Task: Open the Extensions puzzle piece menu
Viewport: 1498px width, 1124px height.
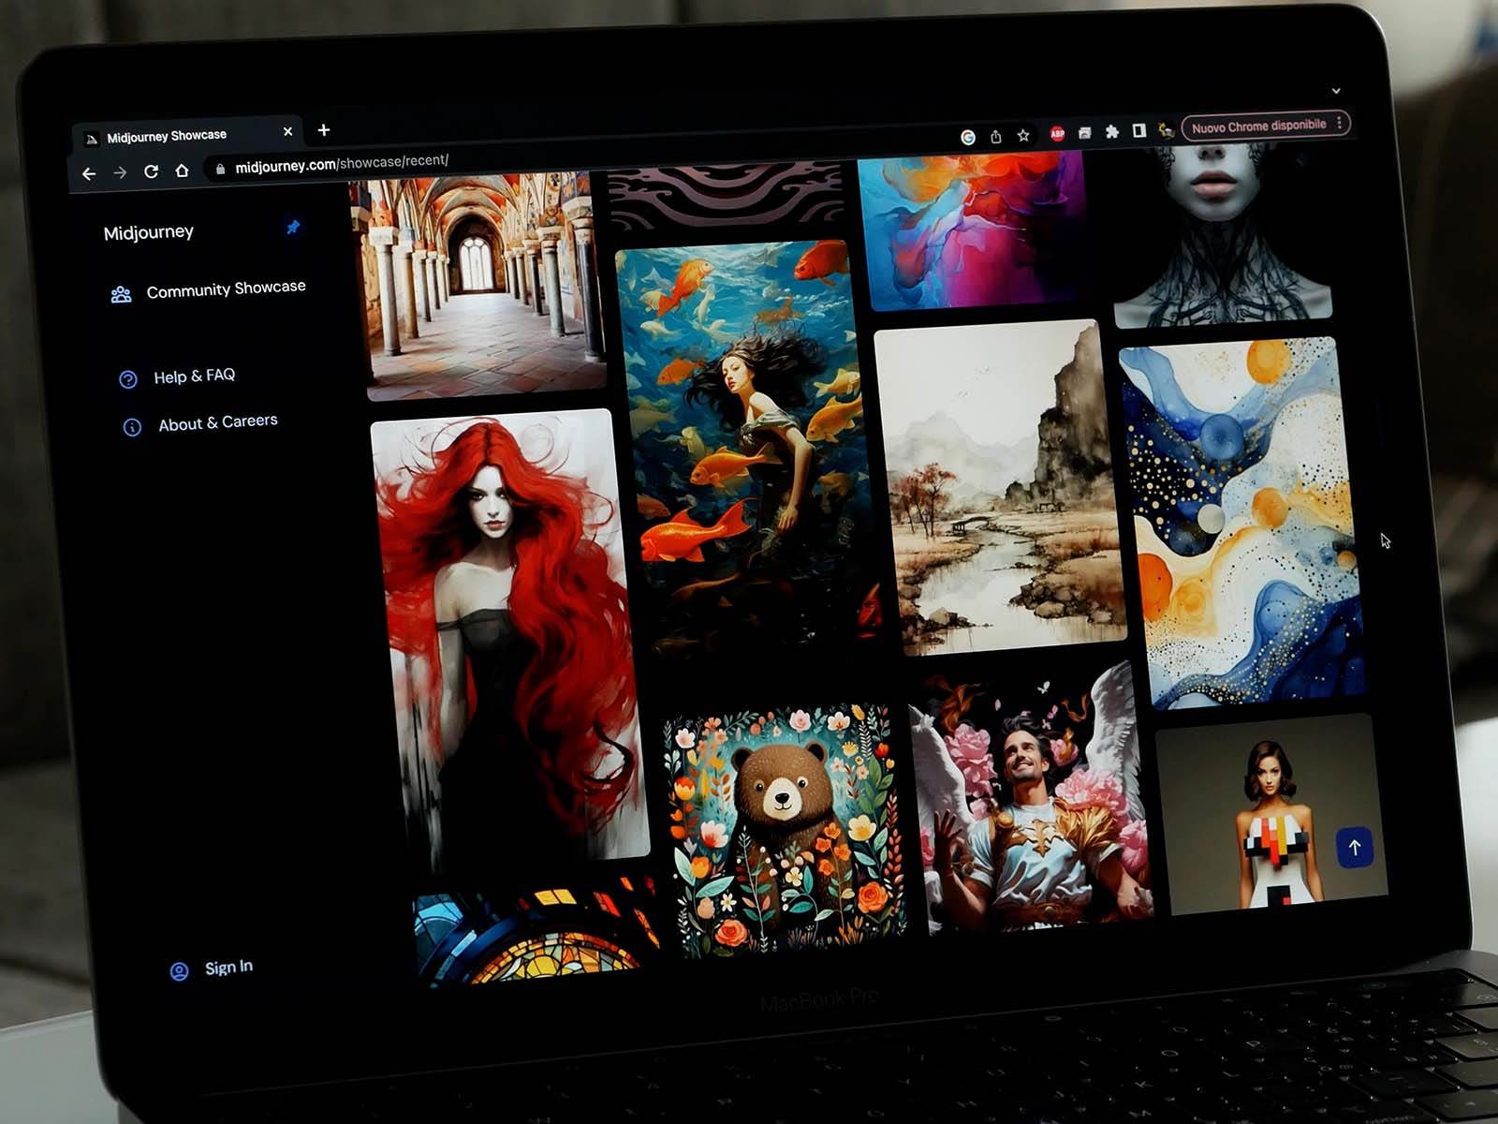Action: coord(1111,132)
